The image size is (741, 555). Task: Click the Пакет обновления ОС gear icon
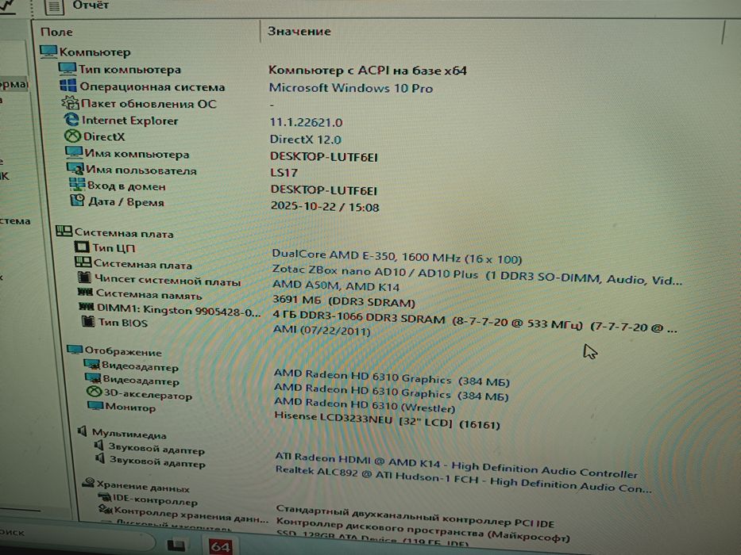click(71, 102)
